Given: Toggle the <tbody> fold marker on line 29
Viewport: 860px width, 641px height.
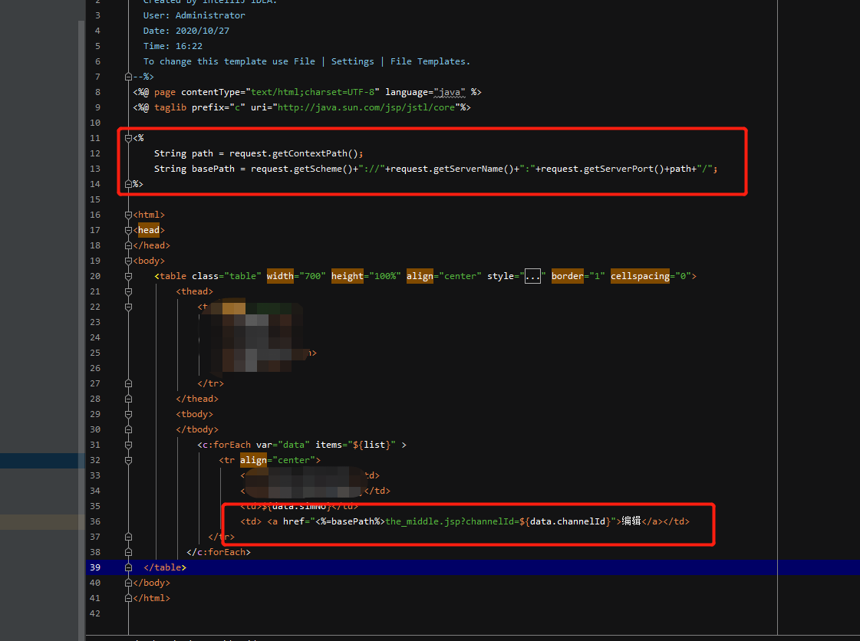Looking at the screenshot, I should 128,415.
